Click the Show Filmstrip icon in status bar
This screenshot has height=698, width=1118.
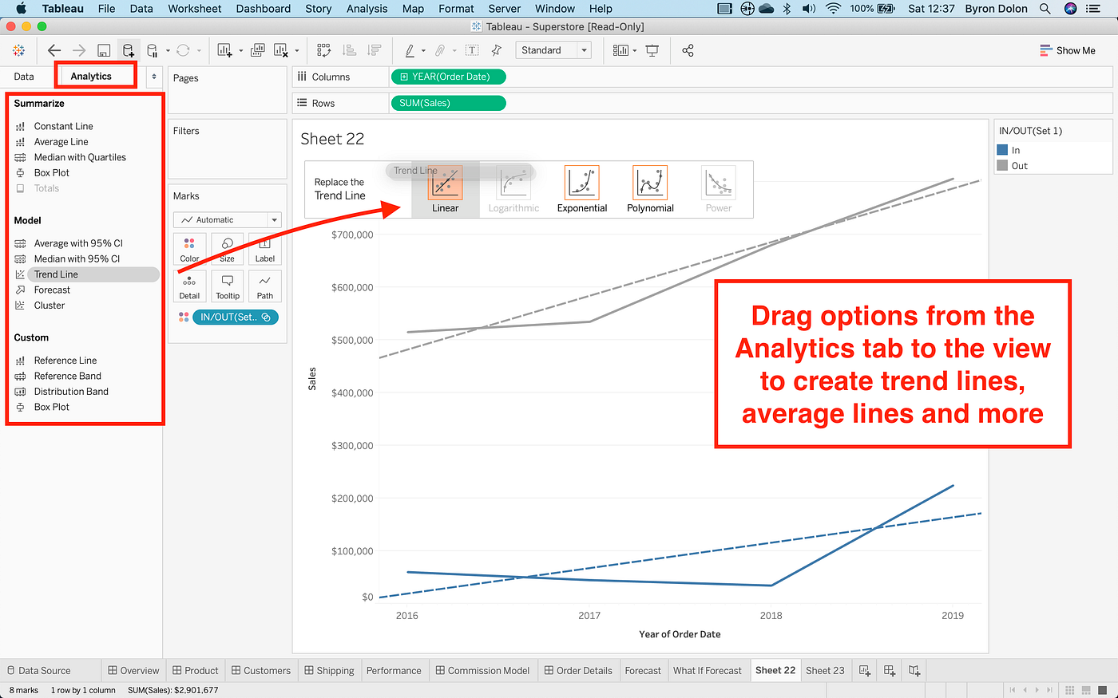pos(1087,690)
